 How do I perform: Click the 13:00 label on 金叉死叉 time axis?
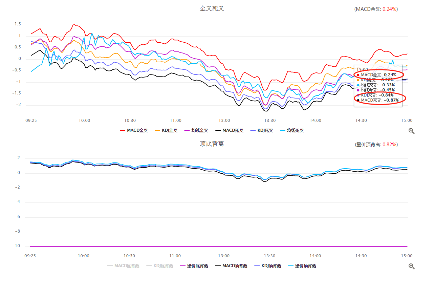224,120
